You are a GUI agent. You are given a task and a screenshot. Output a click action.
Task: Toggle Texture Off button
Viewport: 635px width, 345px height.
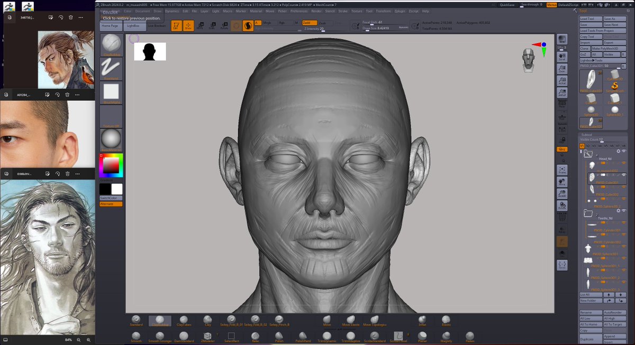pyautogui.click(x=111, y=116)
